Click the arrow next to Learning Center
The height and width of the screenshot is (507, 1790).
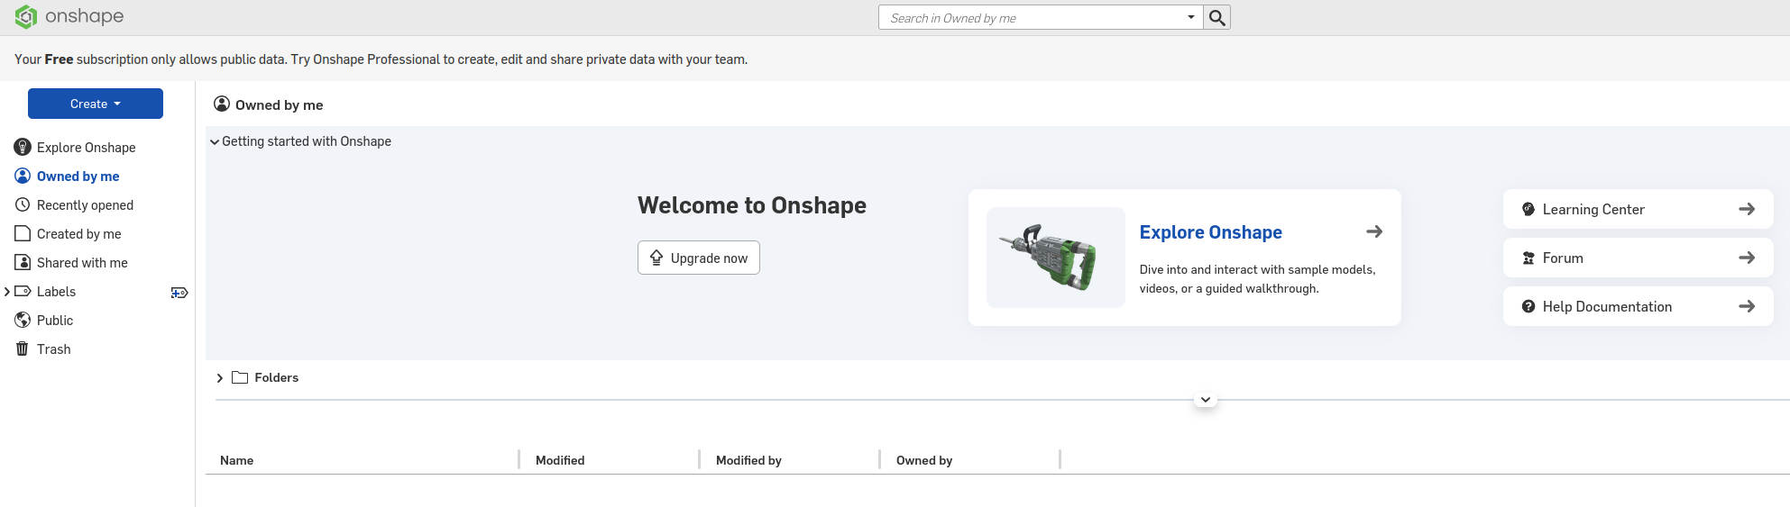1747,209
